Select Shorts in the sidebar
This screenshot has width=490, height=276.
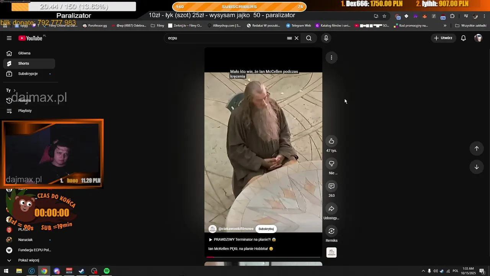tap(29, 63)
